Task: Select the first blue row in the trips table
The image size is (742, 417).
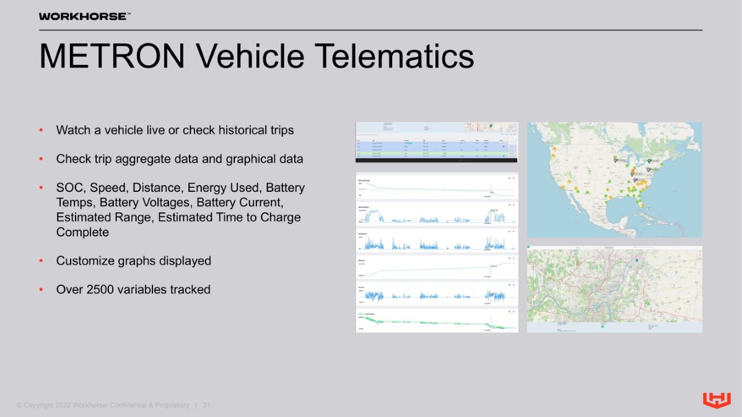Action: pos(434,142)
